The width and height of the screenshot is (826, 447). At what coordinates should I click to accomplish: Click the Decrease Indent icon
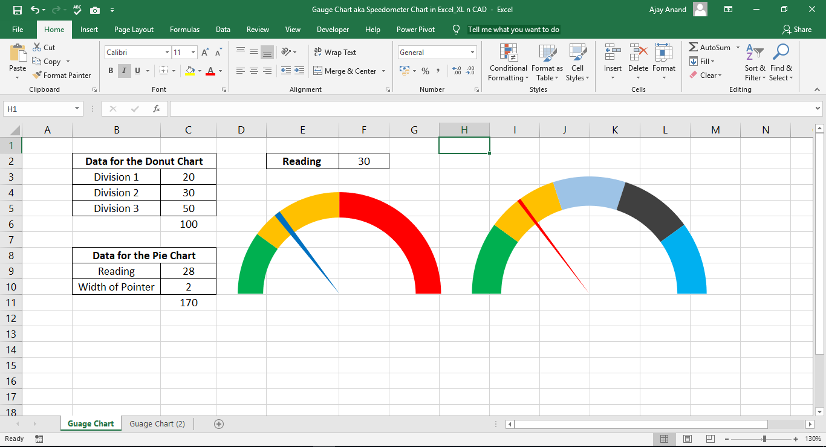click(x=286, y=71)
